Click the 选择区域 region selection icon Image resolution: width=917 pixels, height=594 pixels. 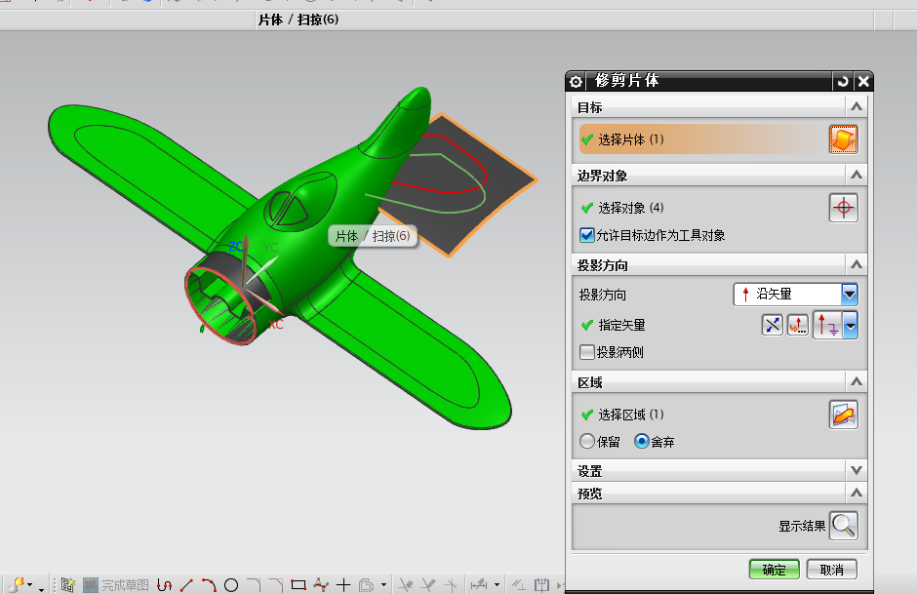tap(843, 414)
